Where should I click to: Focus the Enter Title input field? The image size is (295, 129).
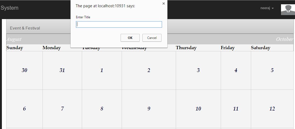pyautogui.click(x=119, y=24)
